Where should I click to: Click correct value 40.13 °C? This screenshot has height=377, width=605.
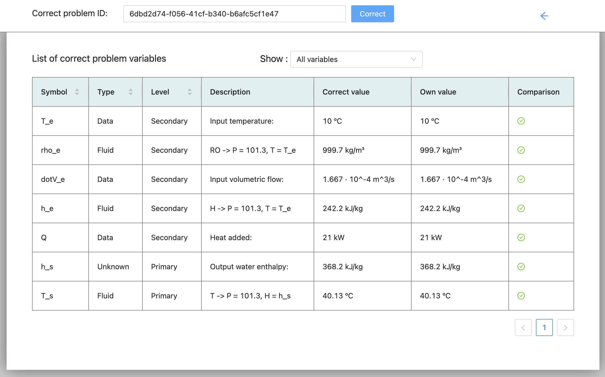coord(338,296)
